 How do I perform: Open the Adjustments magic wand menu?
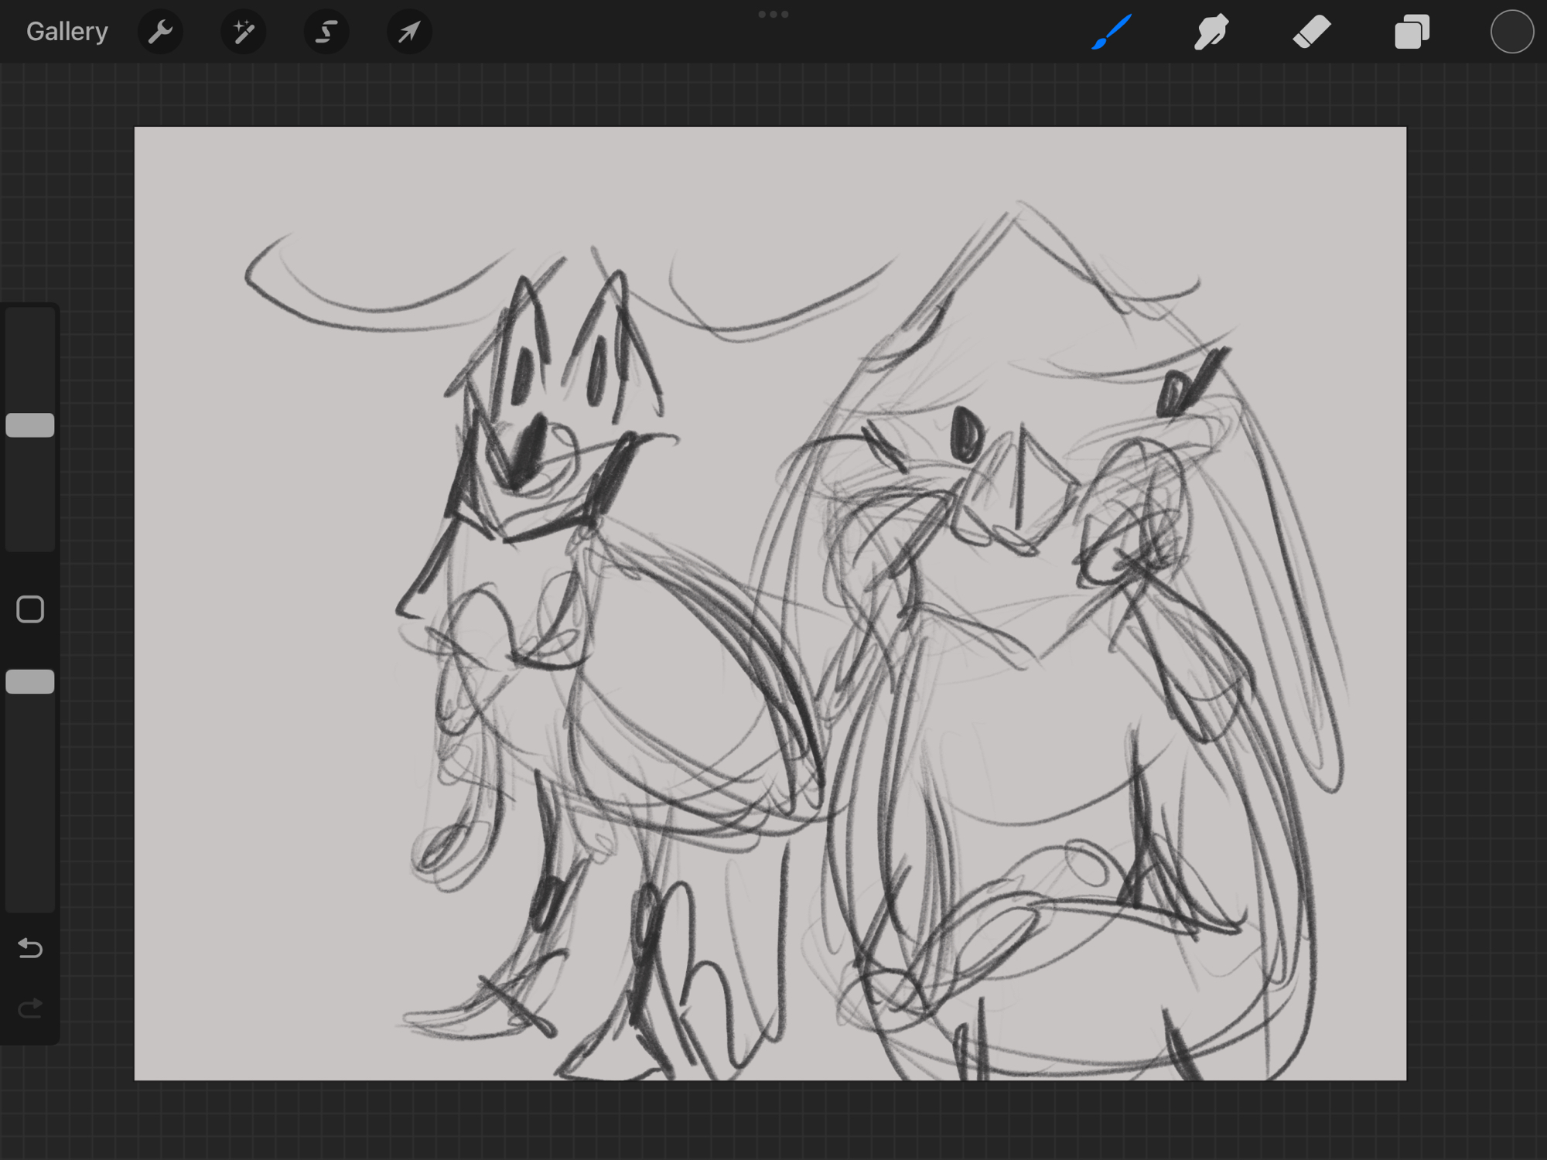tap(243, 32)
